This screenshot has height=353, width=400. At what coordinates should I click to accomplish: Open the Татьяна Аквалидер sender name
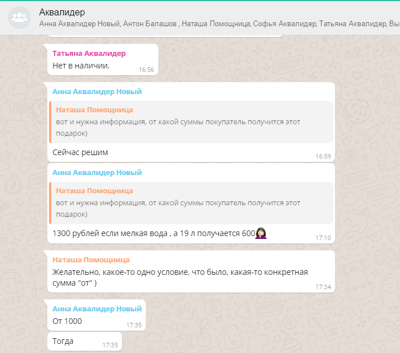click(88, 53)
